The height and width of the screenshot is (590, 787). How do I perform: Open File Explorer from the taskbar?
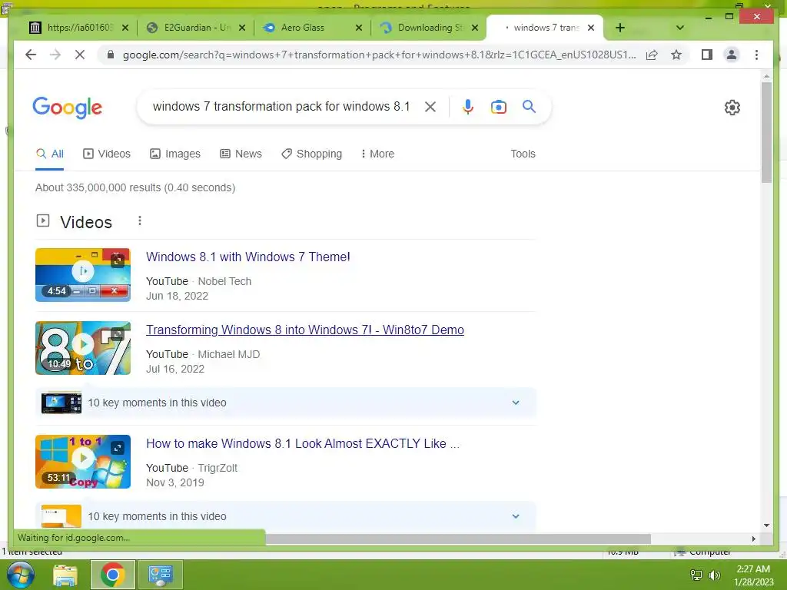pyautogui.click(x=65, y=575)
